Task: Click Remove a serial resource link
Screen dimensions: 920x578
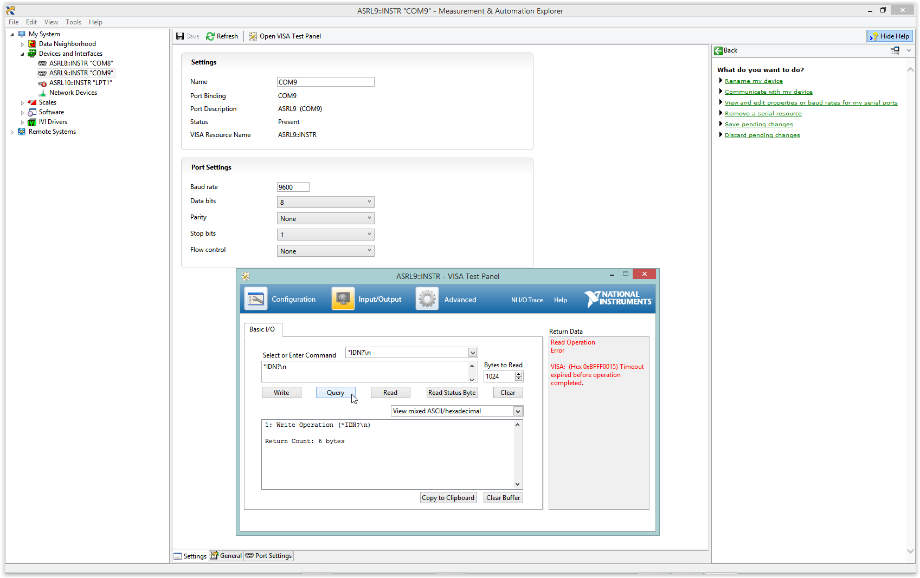Action: point(763,114)
